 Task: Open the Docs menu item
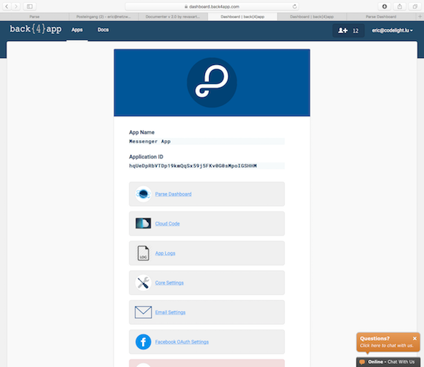(103, 30)
